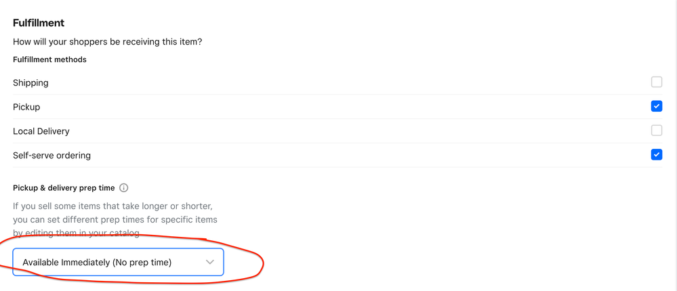The height and width of the screenshot is (291, 677).
Task: Select the Self-serve ordering label text
Action: [x=52, y=156]
